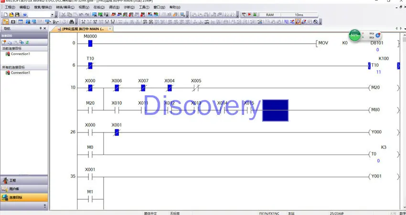Toggle the X000 contact on rung 10
Image resolution: width=406 pixels, height=215 pixels.
coord(90,88)
